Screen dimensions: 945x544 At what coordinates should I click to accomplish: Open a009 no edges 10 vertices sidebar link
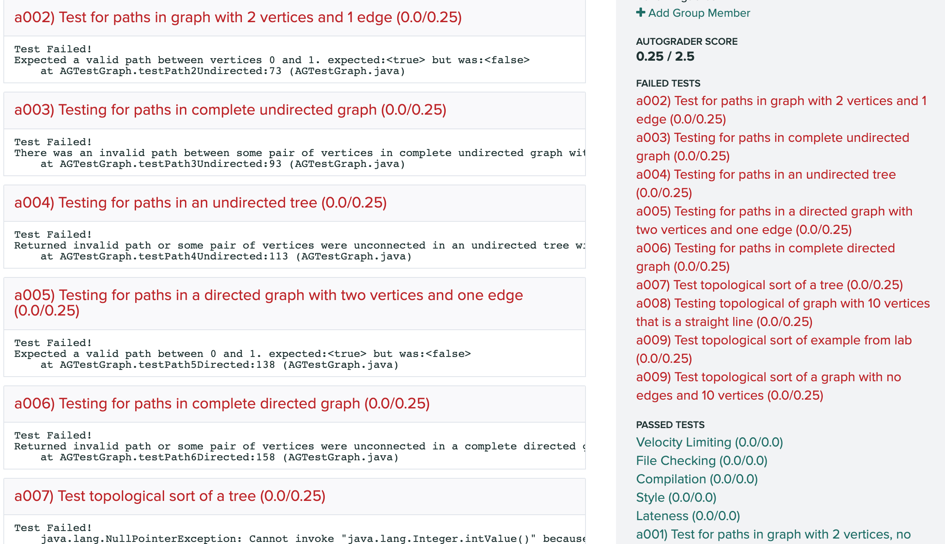coord(768,377)
